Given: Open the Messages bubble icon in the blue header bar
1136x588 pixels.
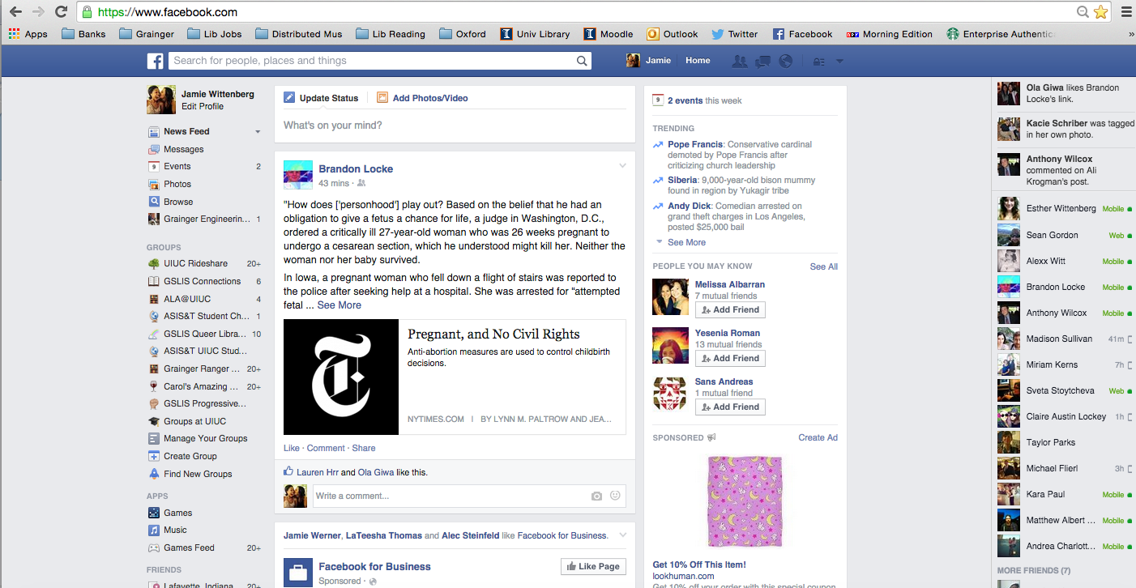Looking at the screenshot, I should point(762,61).
